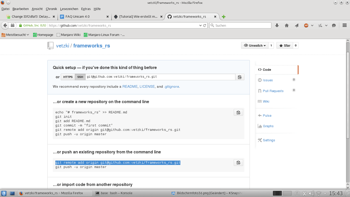Open the Datei menu
Image resolution: width=350 pixels, height=197 pixels.
[x=5, y=9]
